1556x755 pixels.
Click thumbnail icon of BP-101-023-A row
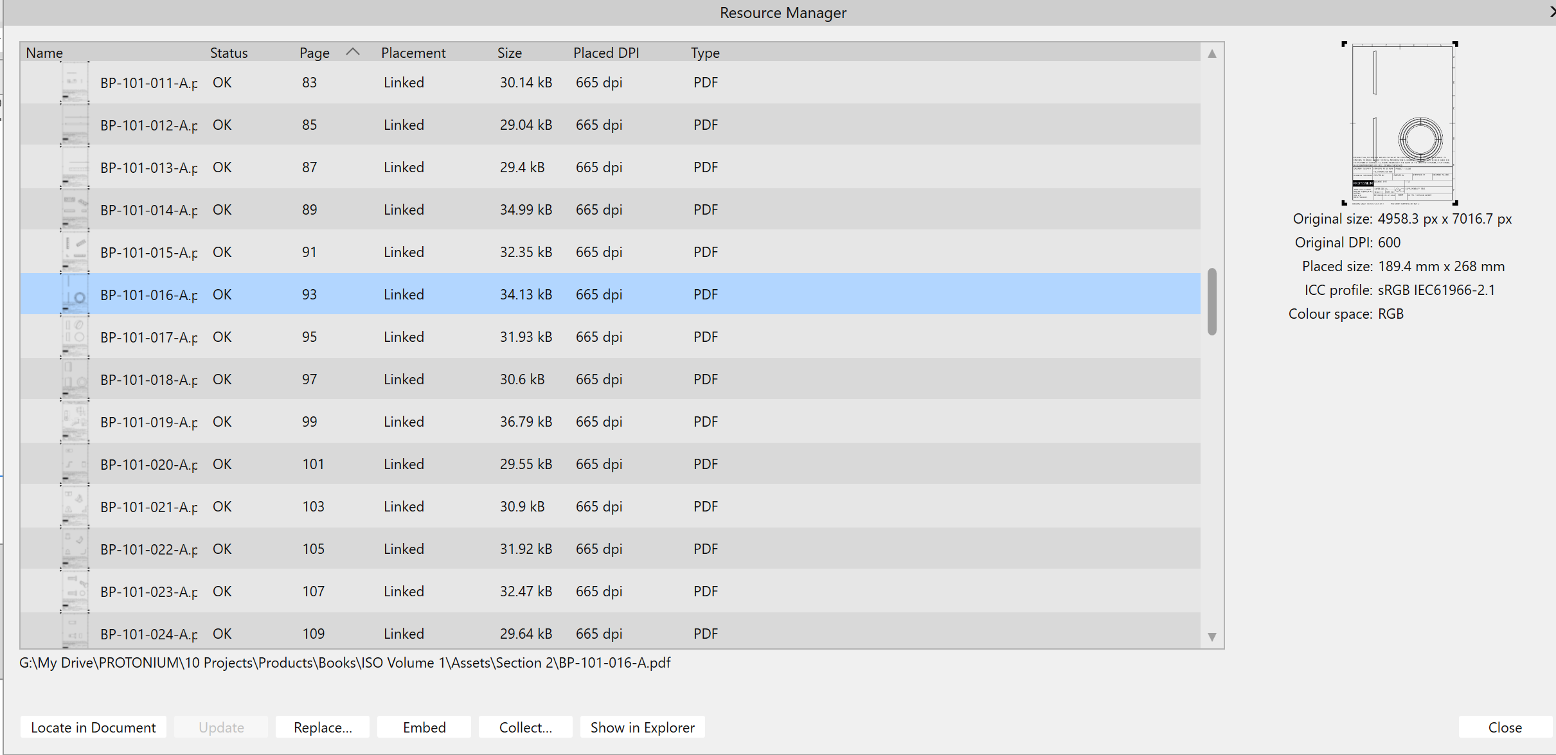[x=75, y=592]
